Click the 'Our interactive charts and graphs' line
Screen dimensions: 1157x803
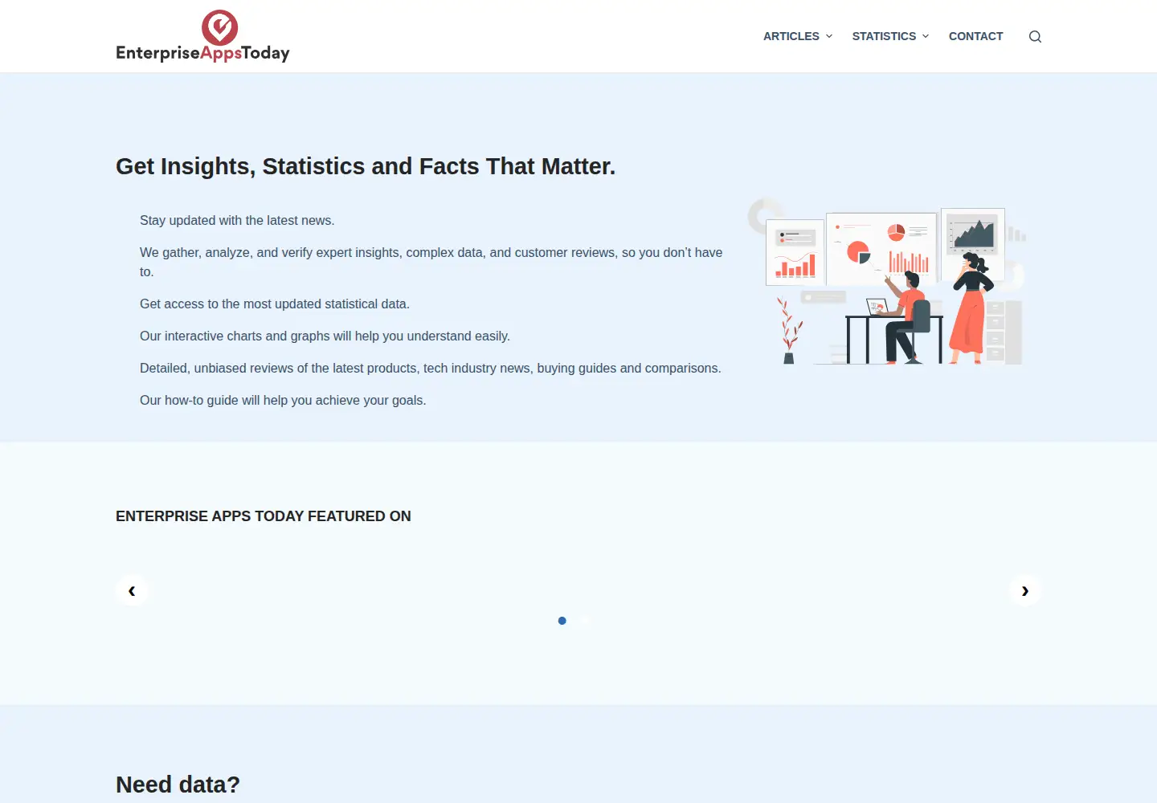coord(325,336)
